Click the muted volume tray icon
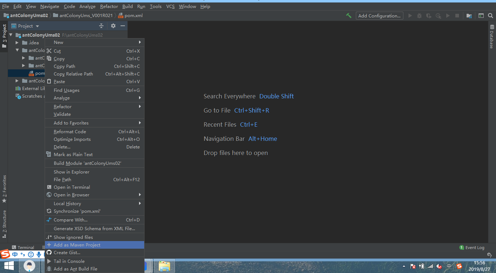 coord(439,266)
